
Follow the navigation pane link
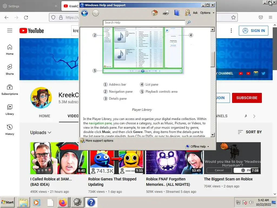[x=100, y=123]
